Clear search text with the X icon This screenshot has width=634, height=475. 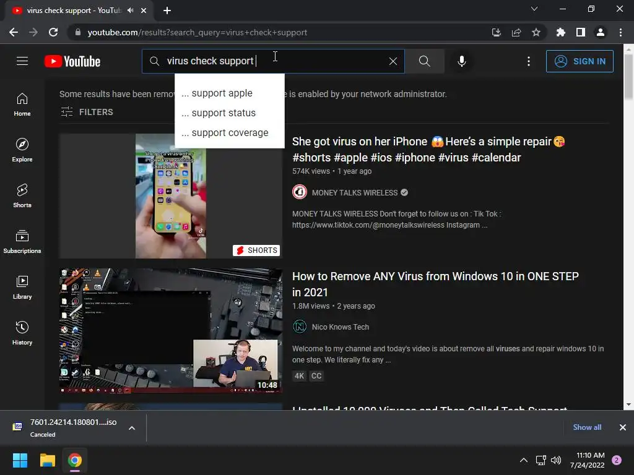393,61
